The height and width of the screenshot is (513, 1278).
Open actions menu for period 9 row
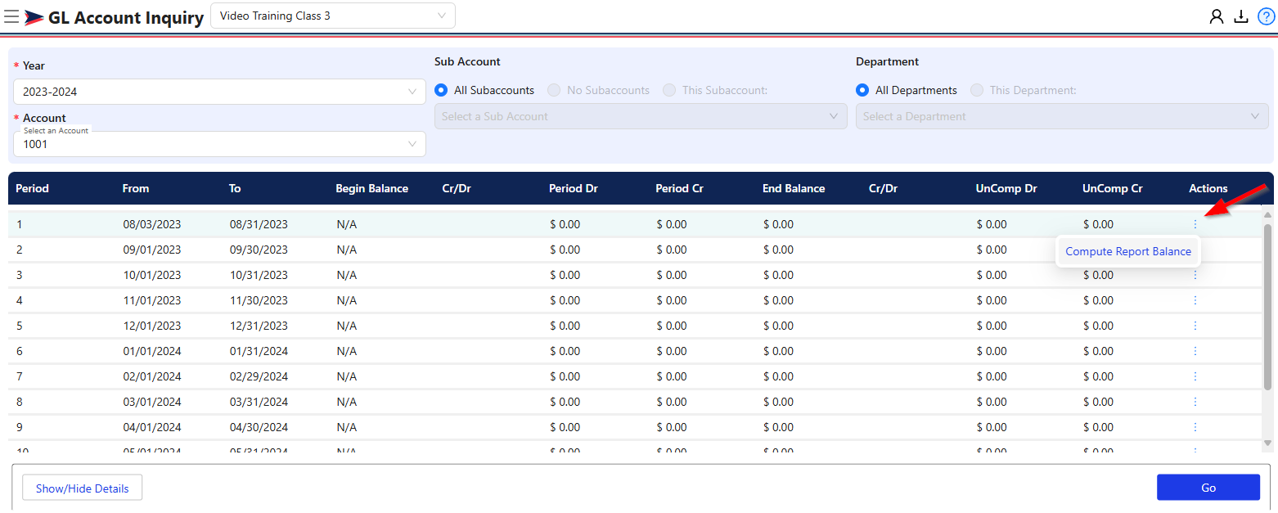(x=1195, y=427)
